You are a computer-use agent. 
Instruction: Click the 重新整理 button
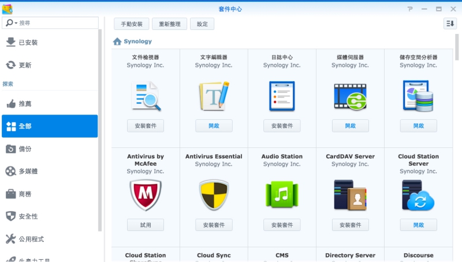[x=170, y=24]
